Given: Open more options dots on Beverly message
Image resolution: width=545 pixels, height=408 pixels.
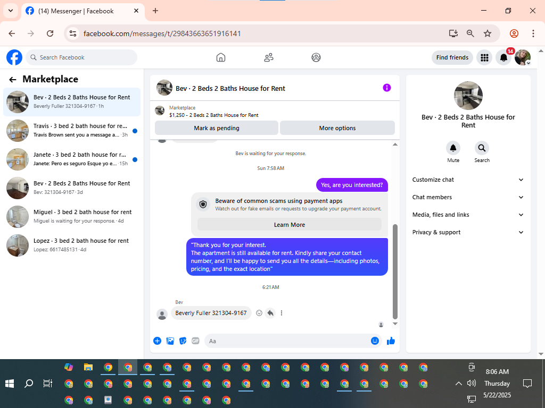Looking at the screenshot, I should 282,313.
